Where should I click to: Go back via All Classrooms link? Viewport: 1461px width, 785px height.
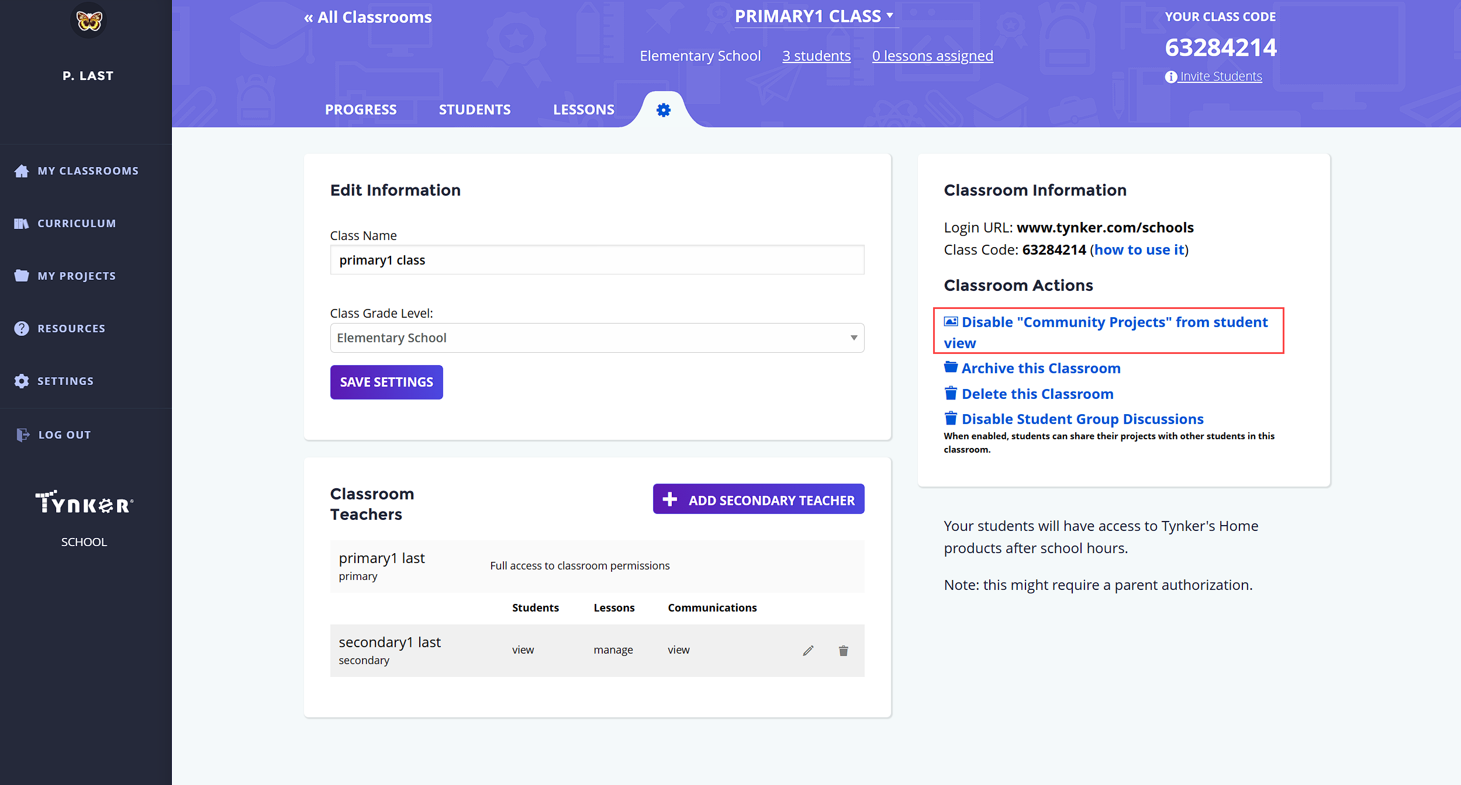click(368, 18)
